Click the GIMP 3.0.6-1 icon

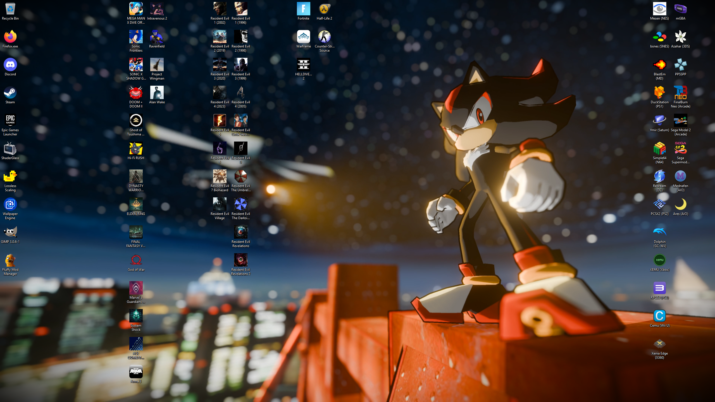tap(10, 232)
